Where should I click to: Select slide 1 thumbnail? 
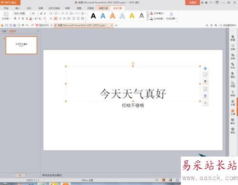(x=21, y=45)
